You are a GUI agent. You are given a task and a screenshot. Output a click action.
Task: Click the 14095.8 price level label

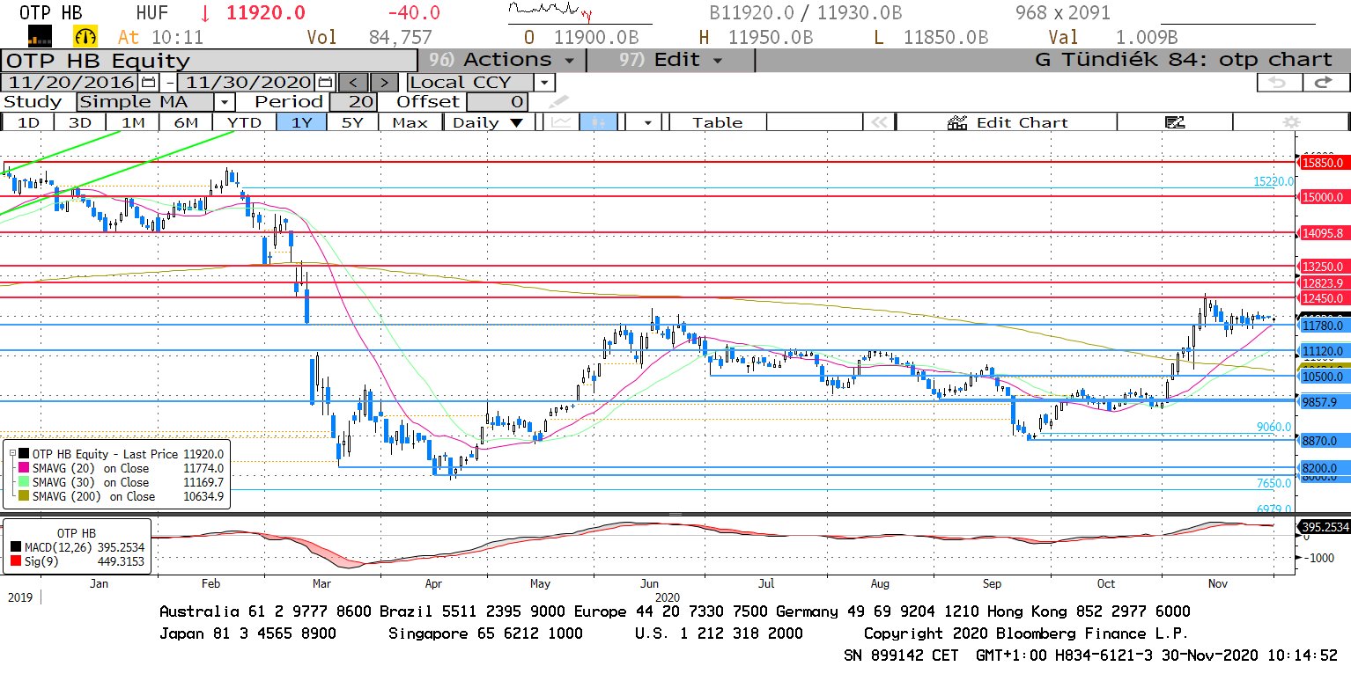pos(1323,233)
